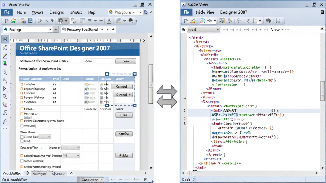Click the Code View vertical scrollbar thumb
Image resolution: width=326 pixels, height=183 pixels.
[x=322, y=91]
